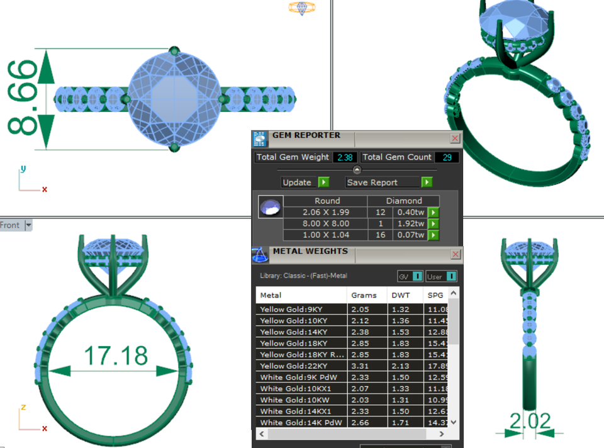604x448 pixels.
Task: Click green arrow for 1.00 X 1.04 gems
Action: (x=433, y=235)
